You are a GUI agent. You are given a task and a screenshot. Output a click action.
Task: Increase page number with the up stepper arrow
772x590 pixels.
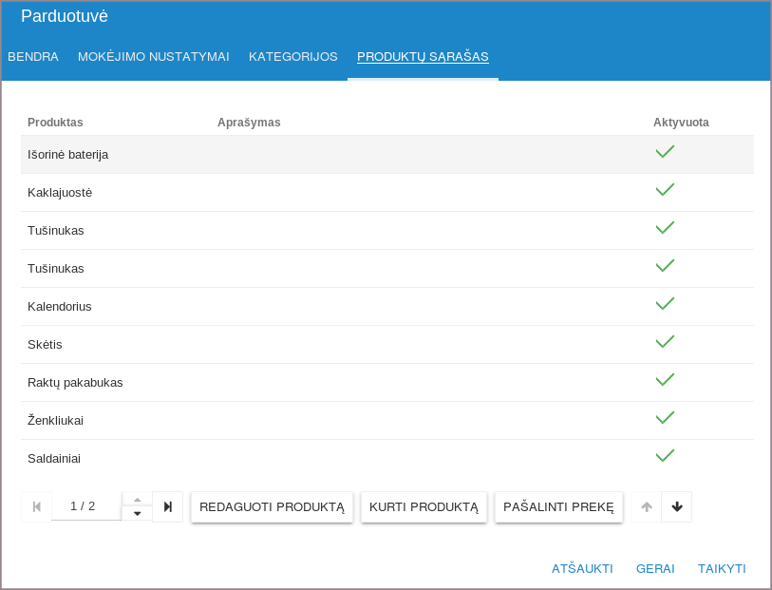pyautogui.click(x=137, y=500)
